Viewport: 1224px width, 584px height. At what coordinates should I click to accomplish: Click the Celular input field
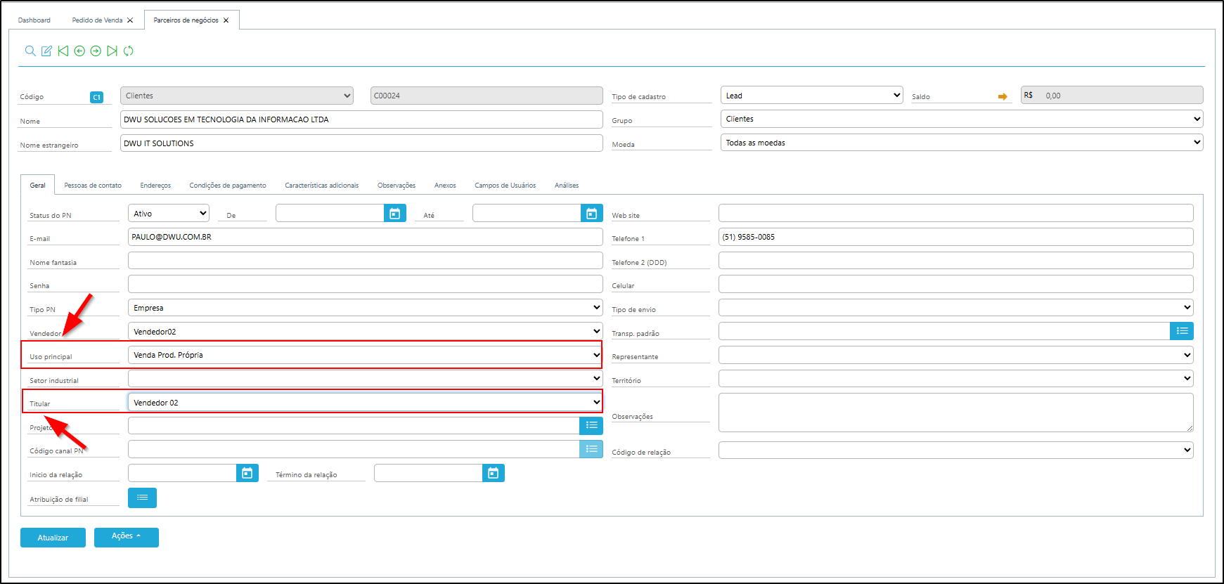pos(956,284)
